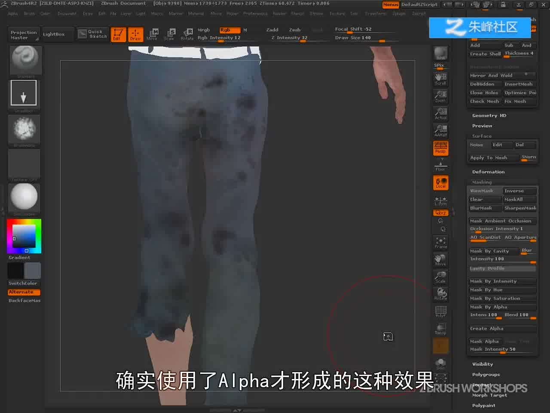Select the Move transform in top shelf
The height and width of the screenshot is (413, 550).
click(153, 34)
